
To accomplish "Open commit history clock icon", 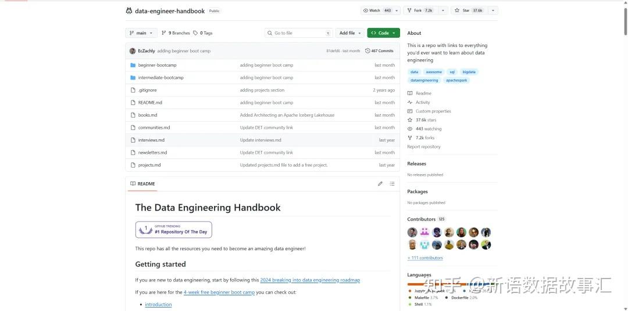I will 367,50.
